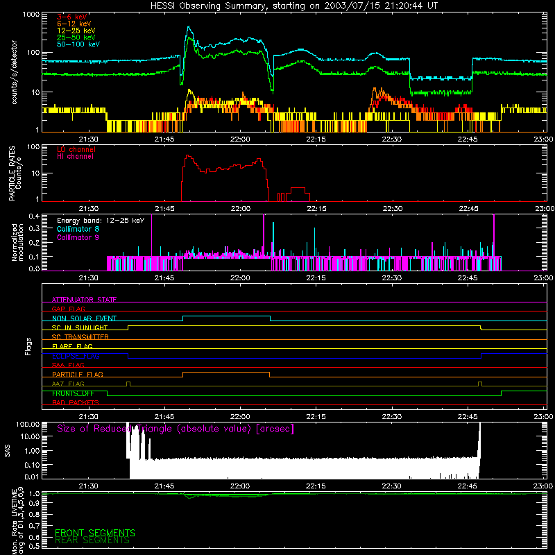Click the ECLIPSE FLAG label

(76, 356)
